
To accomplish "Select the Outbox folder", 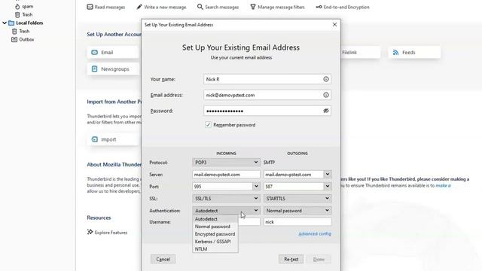I will 23,39.
